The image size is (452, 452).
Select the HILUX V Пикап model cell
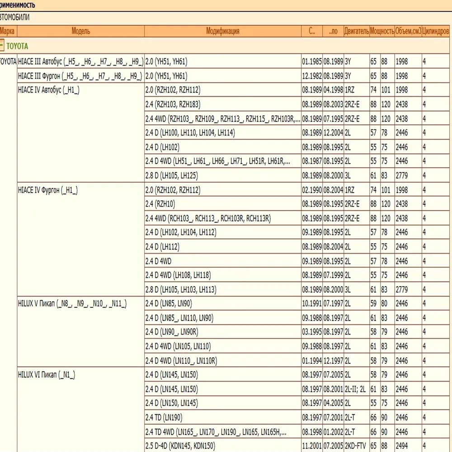click(x=72, y=304)
